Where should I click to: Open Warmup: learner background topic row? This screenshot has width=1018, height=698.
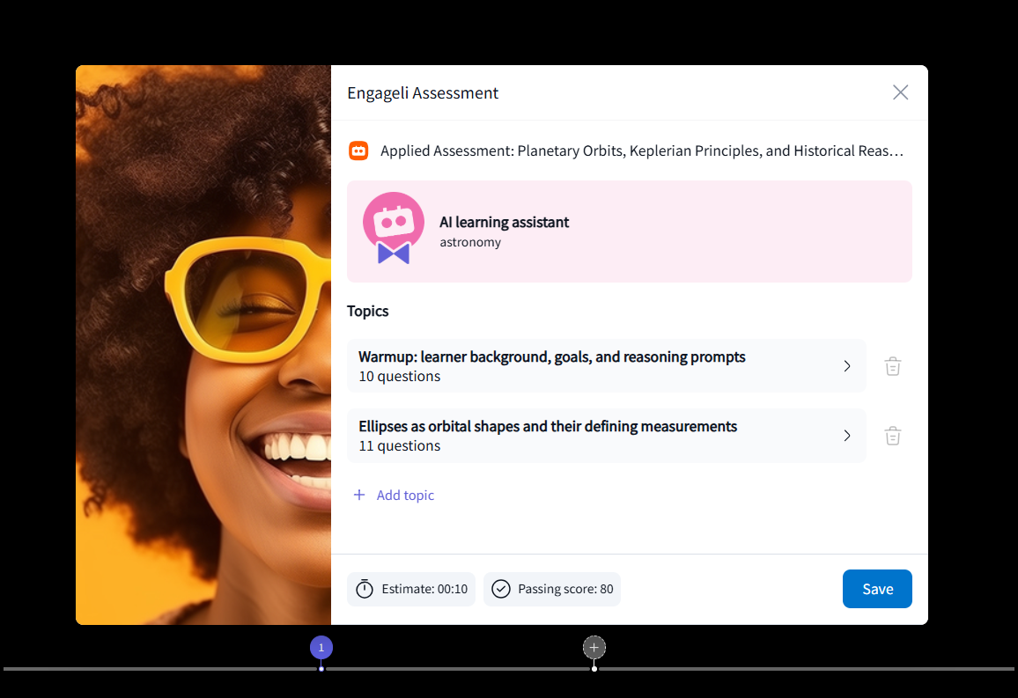tap(607, 366)
